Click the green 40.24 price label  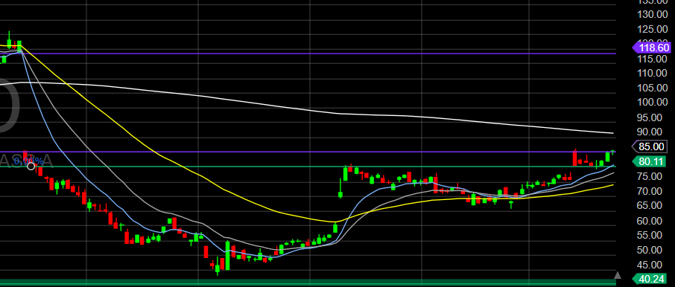tap(650, 280)
